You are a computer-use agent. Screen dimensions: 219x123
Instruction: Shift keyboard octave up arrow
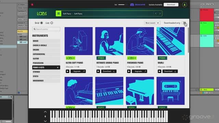(x=45, y=112)
